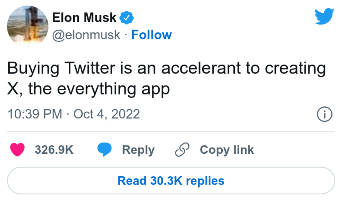Screen dimensions: 341x205
Task: Click the 10:39 PM time text
Action: click(x=35, y=114)
